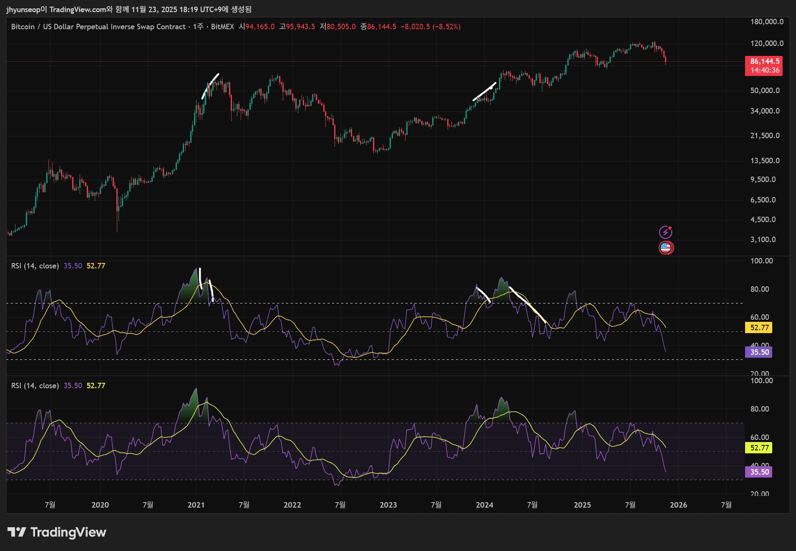Click the purple 35.50 axis tag in lower RSI pane
796x551 pixels.
759,472
